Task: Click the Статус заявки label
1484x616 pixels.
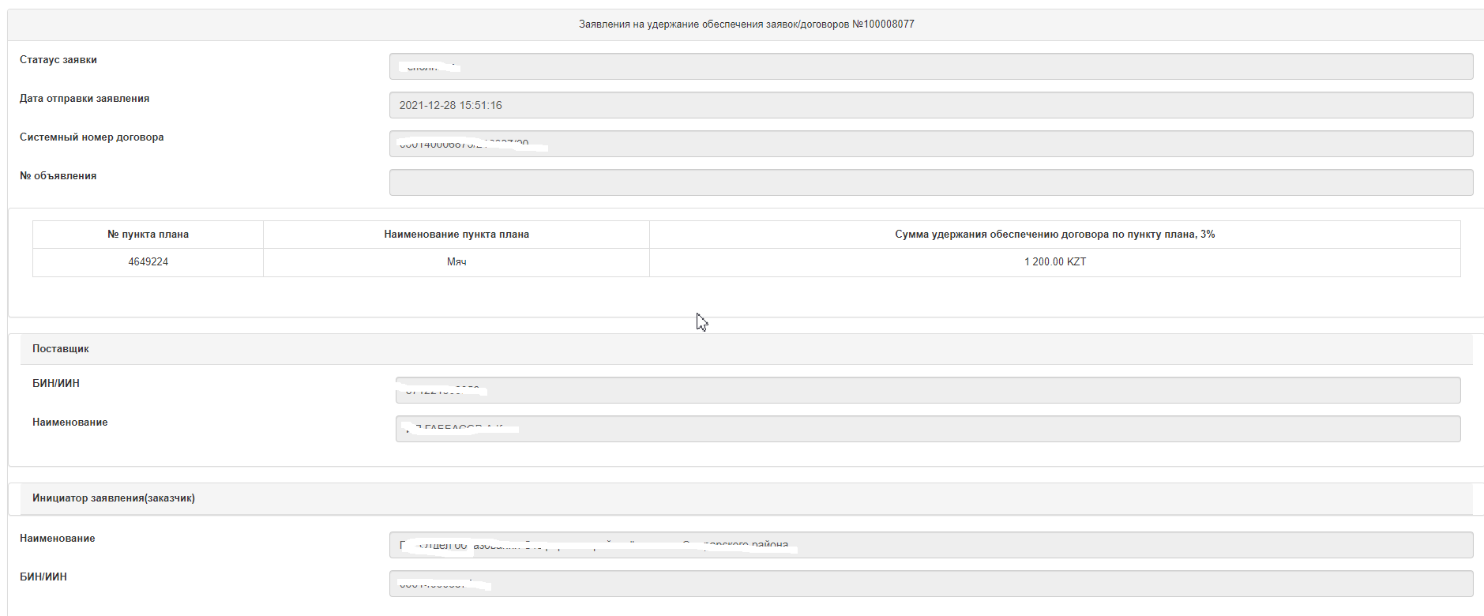Action: 58,60
